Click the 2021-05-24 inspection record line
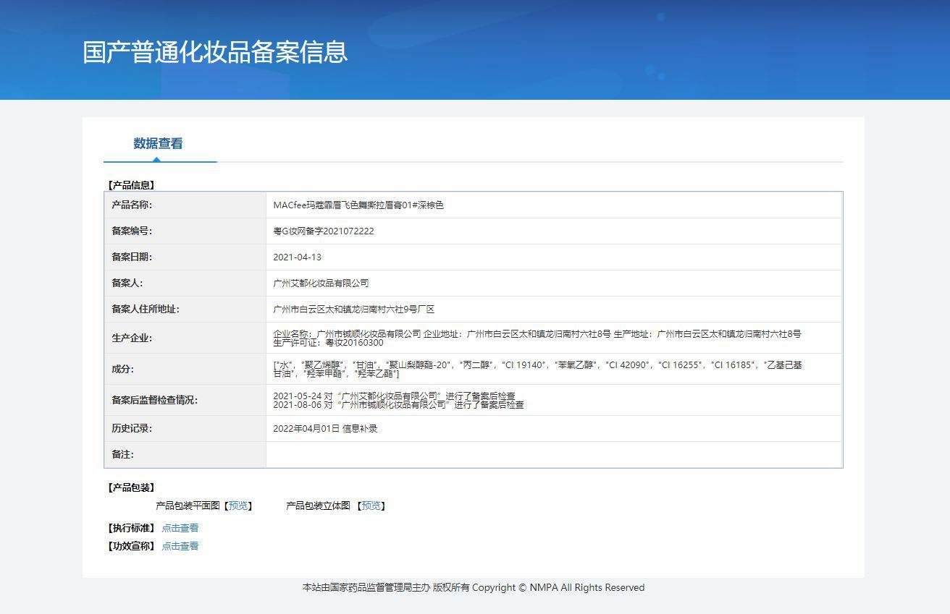 point(394,396)
